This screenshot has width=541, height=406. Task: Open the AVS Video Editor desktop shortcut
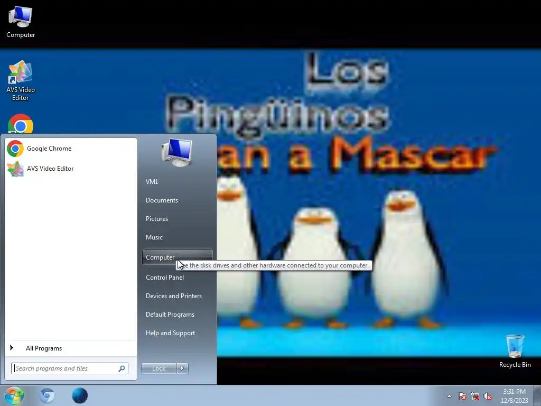[21, 81]
